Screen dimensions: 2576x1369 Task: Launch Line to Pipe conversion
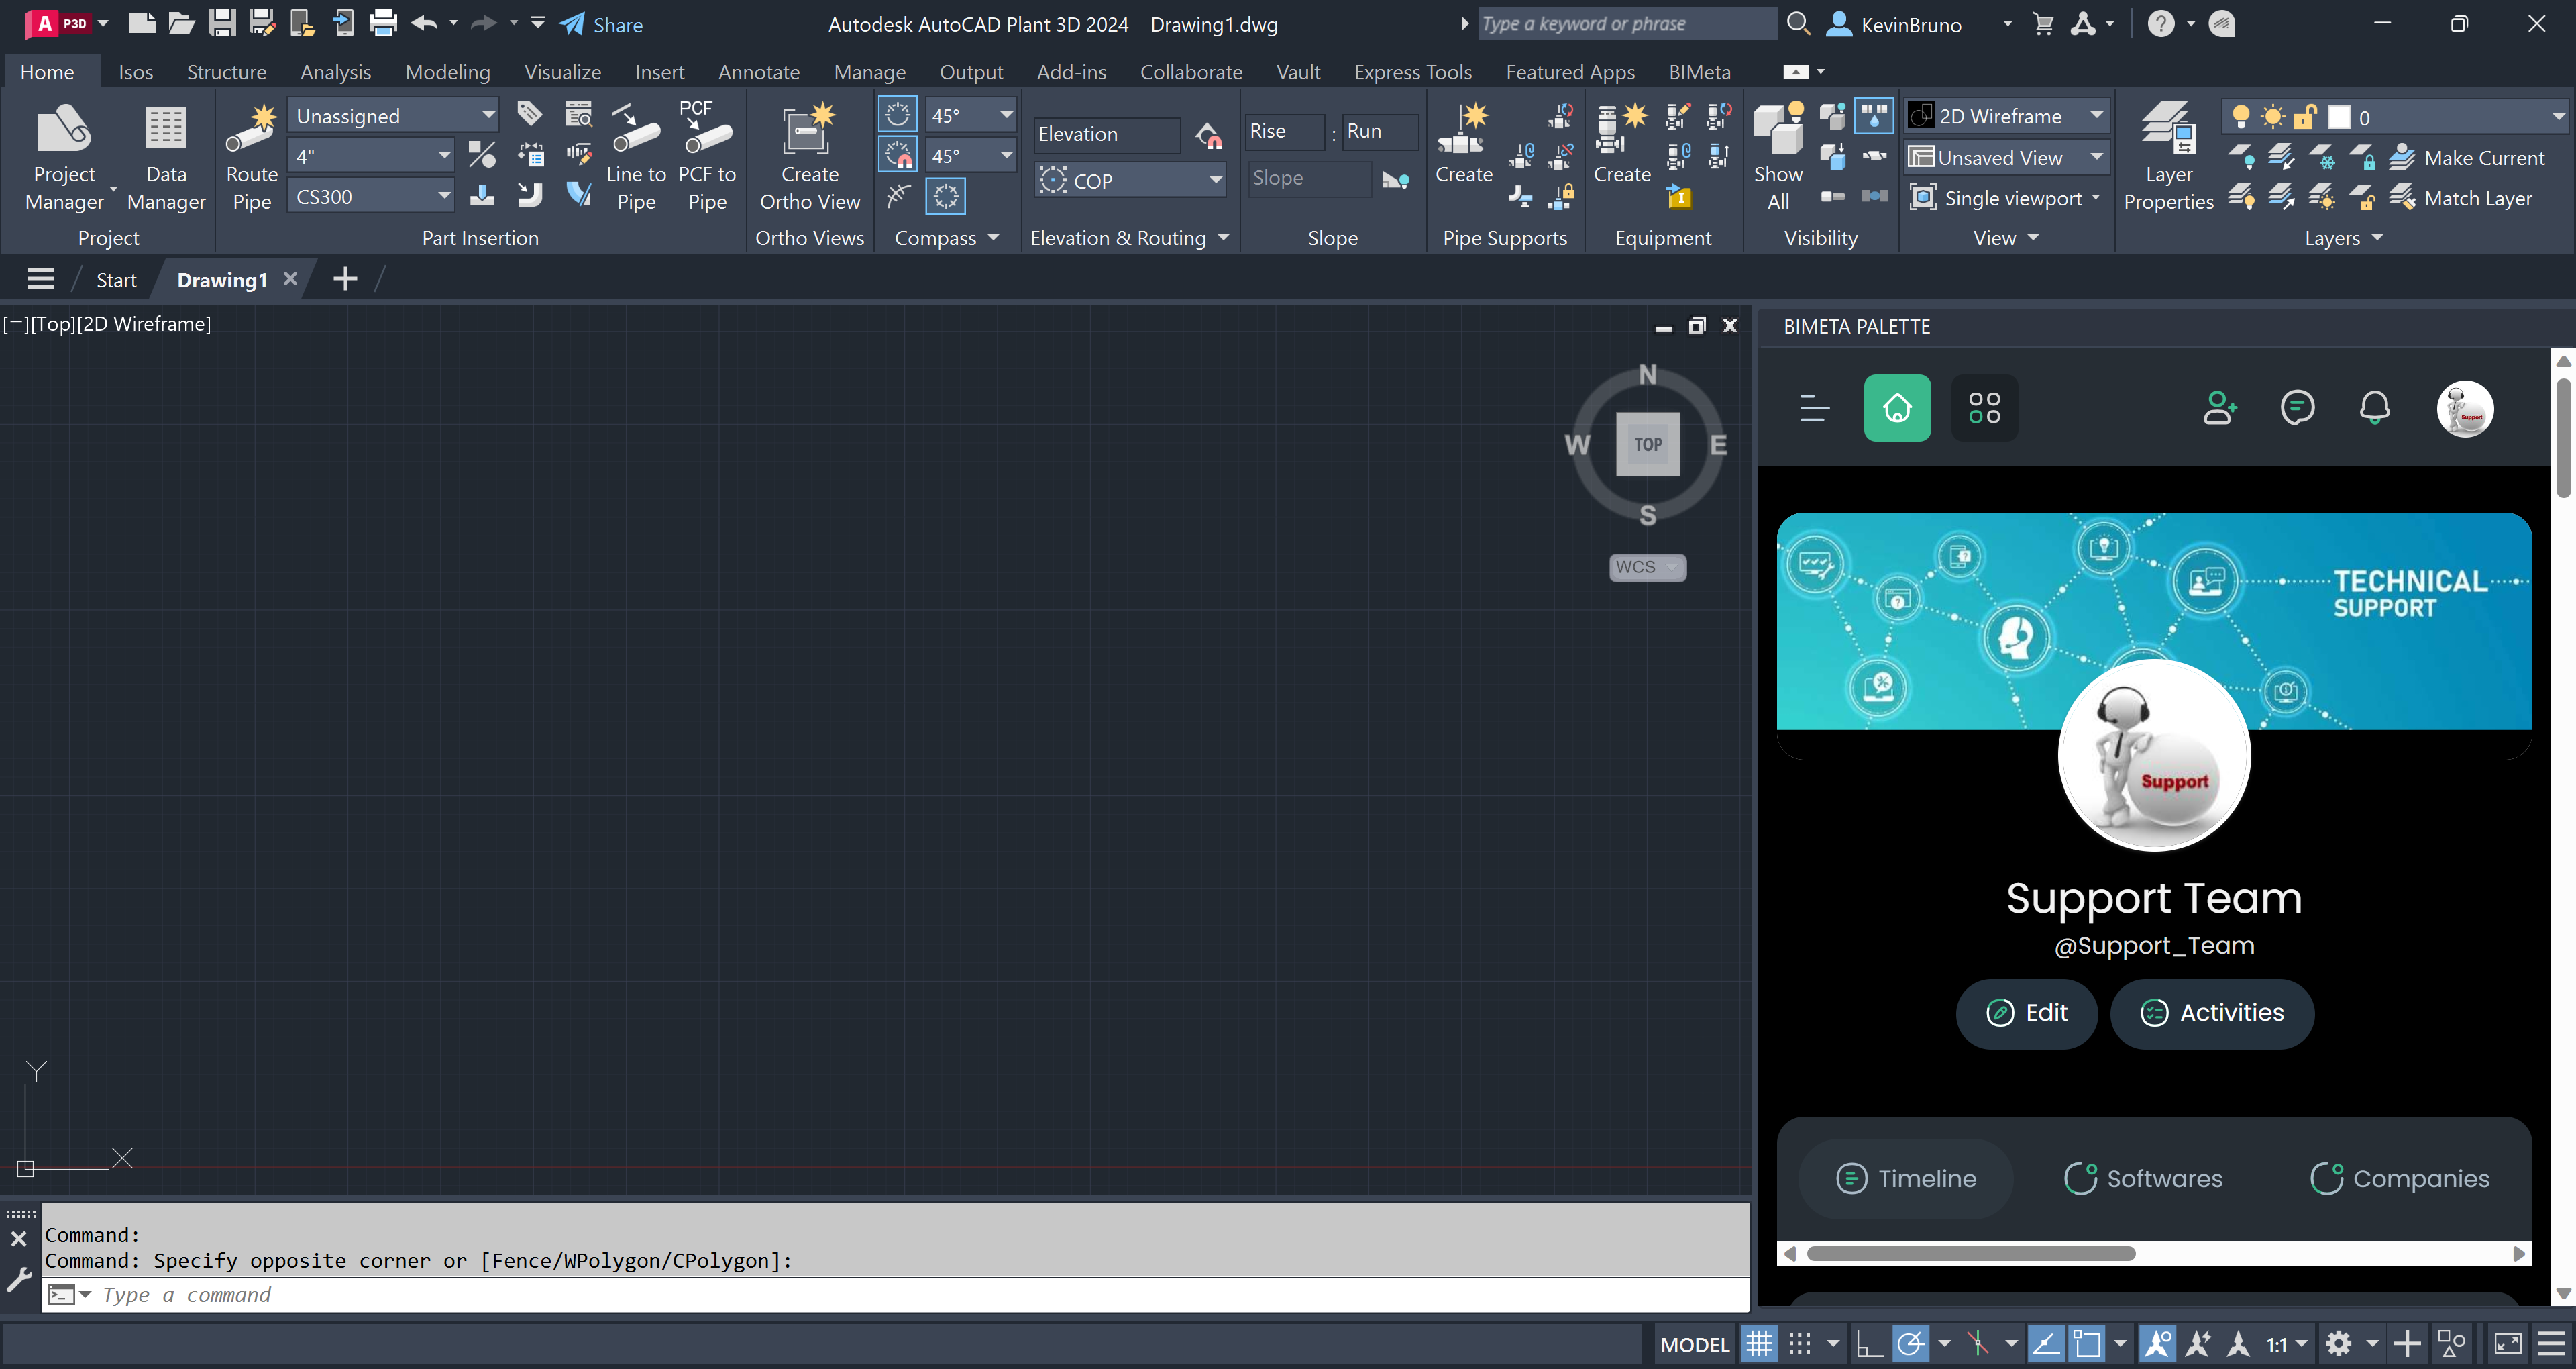tap(636, 157)
